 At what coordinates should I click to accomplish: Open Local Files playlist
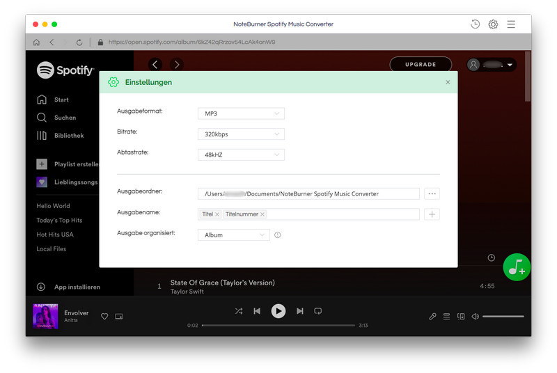(x=51, y=249)
